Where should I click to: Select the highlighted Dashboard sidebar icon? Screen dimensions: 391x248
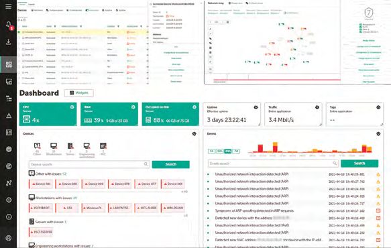tap(9, 64)
